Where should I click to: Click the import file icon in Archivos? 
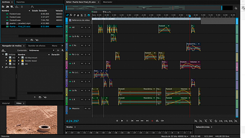pyautogui.click(x=7, y=7)
